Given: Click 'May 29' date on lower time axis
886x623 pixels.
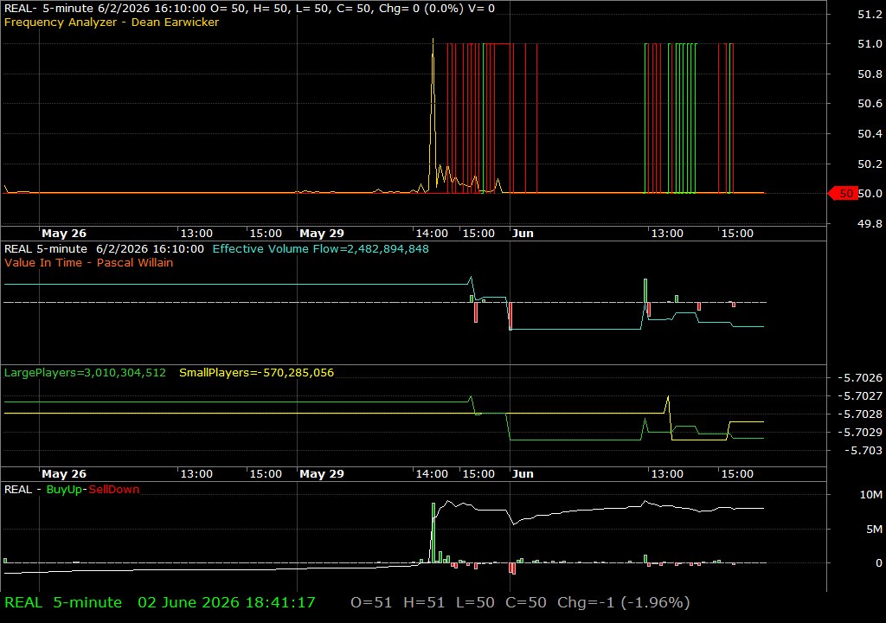Looking at the screenshot, I should [322, 474].
